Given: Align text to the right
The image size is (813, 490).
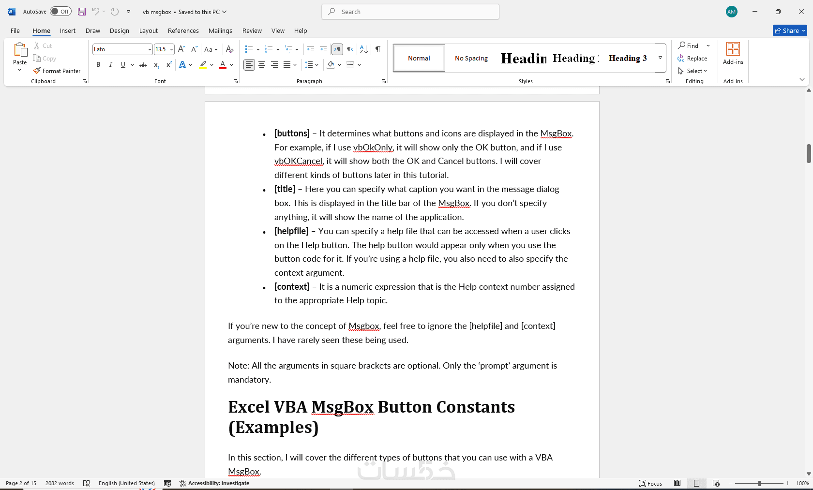Looking at the screenshot, I should [274, 65].
